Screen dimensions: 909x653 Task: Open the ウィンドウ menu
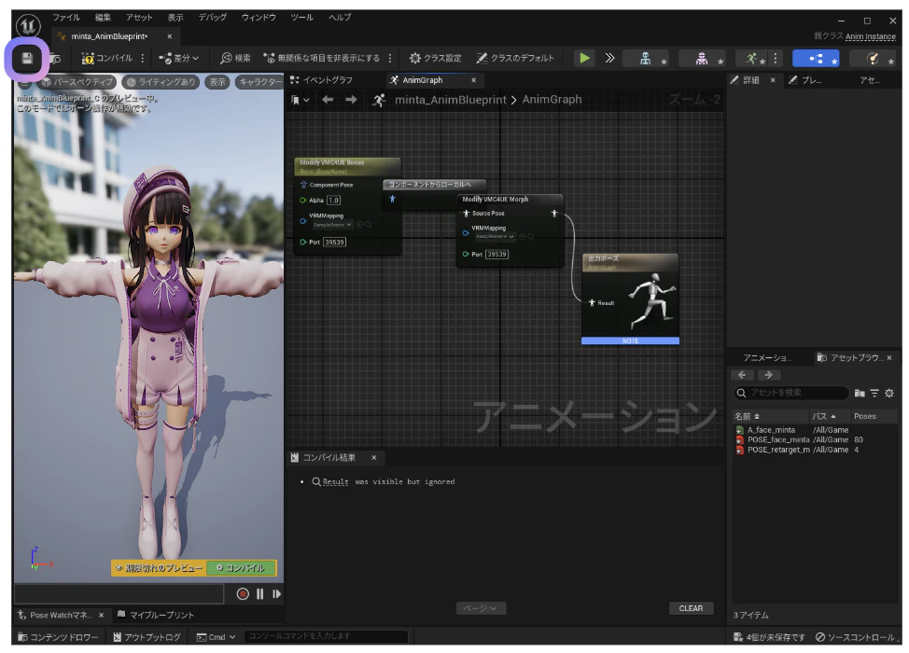259,18
